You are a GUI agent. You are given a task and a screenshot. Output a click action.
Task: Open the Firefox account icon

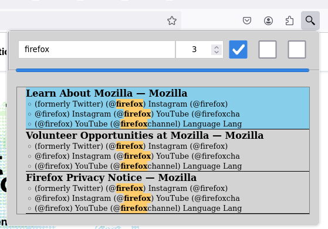click(268, 20)
